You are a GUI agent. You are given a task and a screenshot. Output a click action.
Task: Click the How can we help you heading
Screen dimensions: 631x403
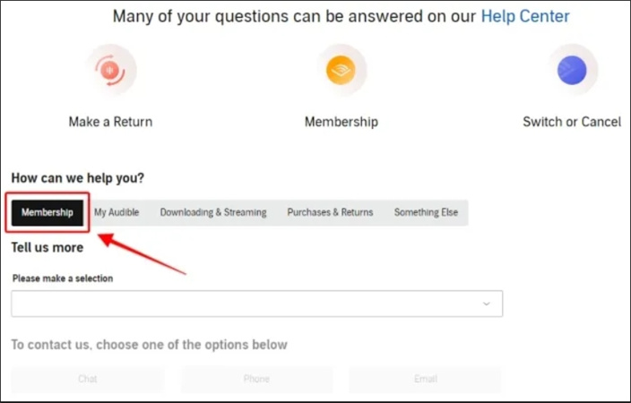(78, 178)
